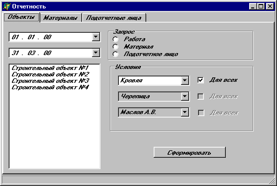
Task: Select the Материал radio button
Action: 115,47
